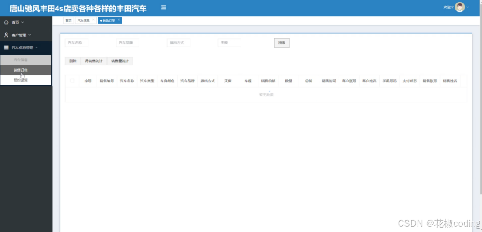This screenshot has height=232, width=482.
Task: Click the 搜索 button
Action: [x=282, y=43]
